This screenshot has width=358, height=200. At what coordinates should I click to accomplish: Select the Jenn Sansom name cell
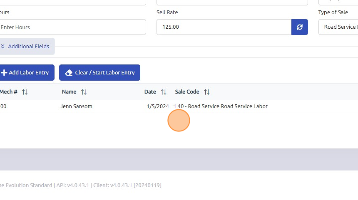click(x=76, y=106)
